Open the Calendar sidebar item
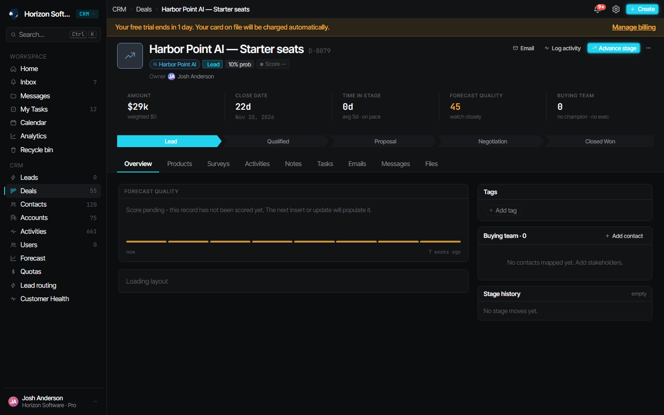 click(53, 123)
